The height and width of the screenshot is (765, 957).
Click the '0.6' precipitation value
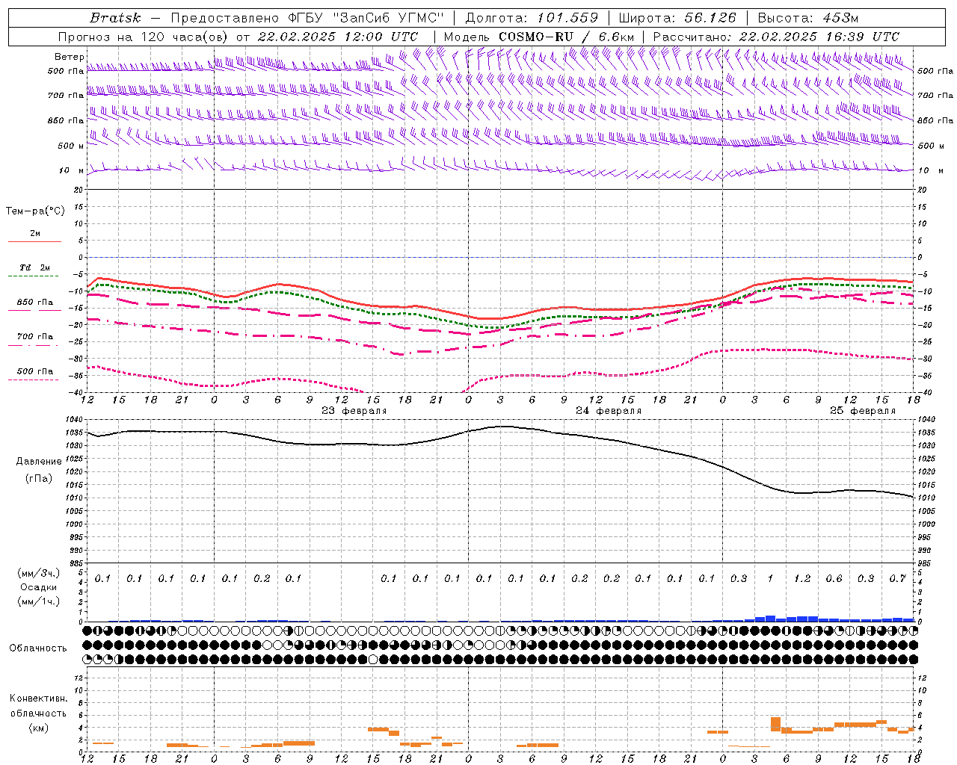[834, 578]
